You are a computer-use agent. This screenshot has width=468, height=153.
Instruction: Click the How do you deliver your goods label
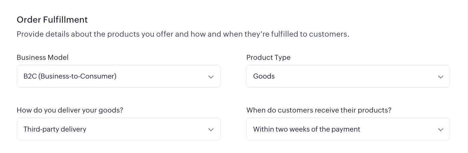pyautogui.click(x=70, y=110)
